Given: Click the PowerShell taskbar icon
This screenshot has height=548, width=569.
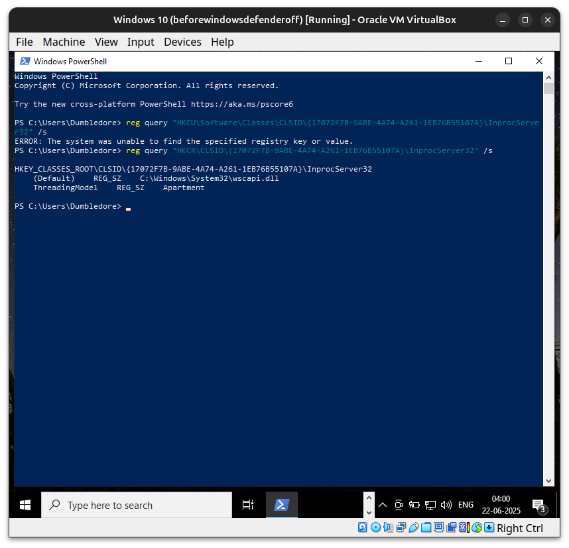Looking at the screenshot, I should pos(282,505).
